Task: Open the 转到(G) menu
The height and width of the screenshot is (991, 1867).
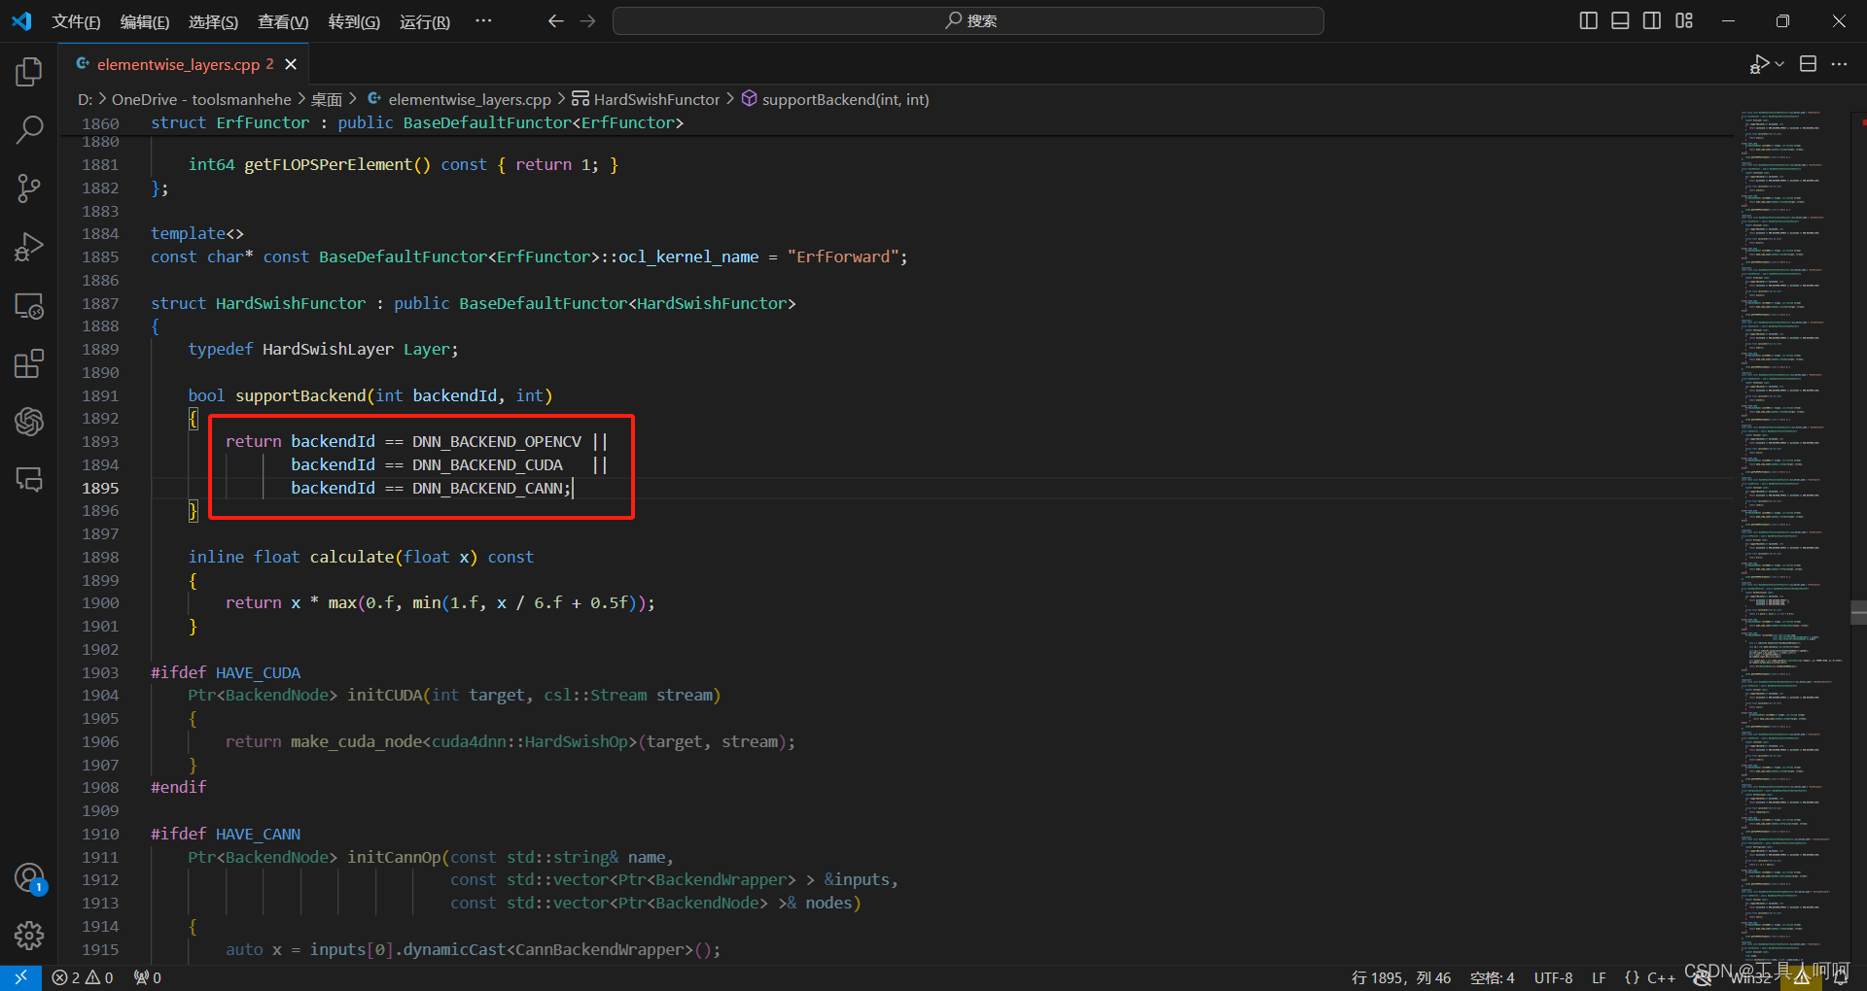Action: click(354, 21)
